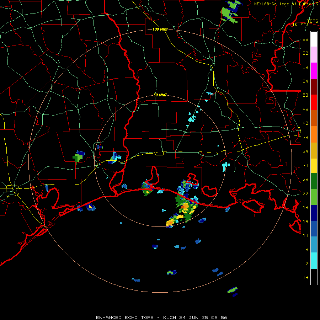Screen dimensions: 320x320
Task: Click the ENHANCED ECHO TOPS title text
Action: (x=125, y=318)
